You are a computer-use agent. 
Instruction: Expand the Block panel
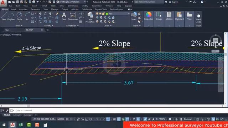point(137,26)
